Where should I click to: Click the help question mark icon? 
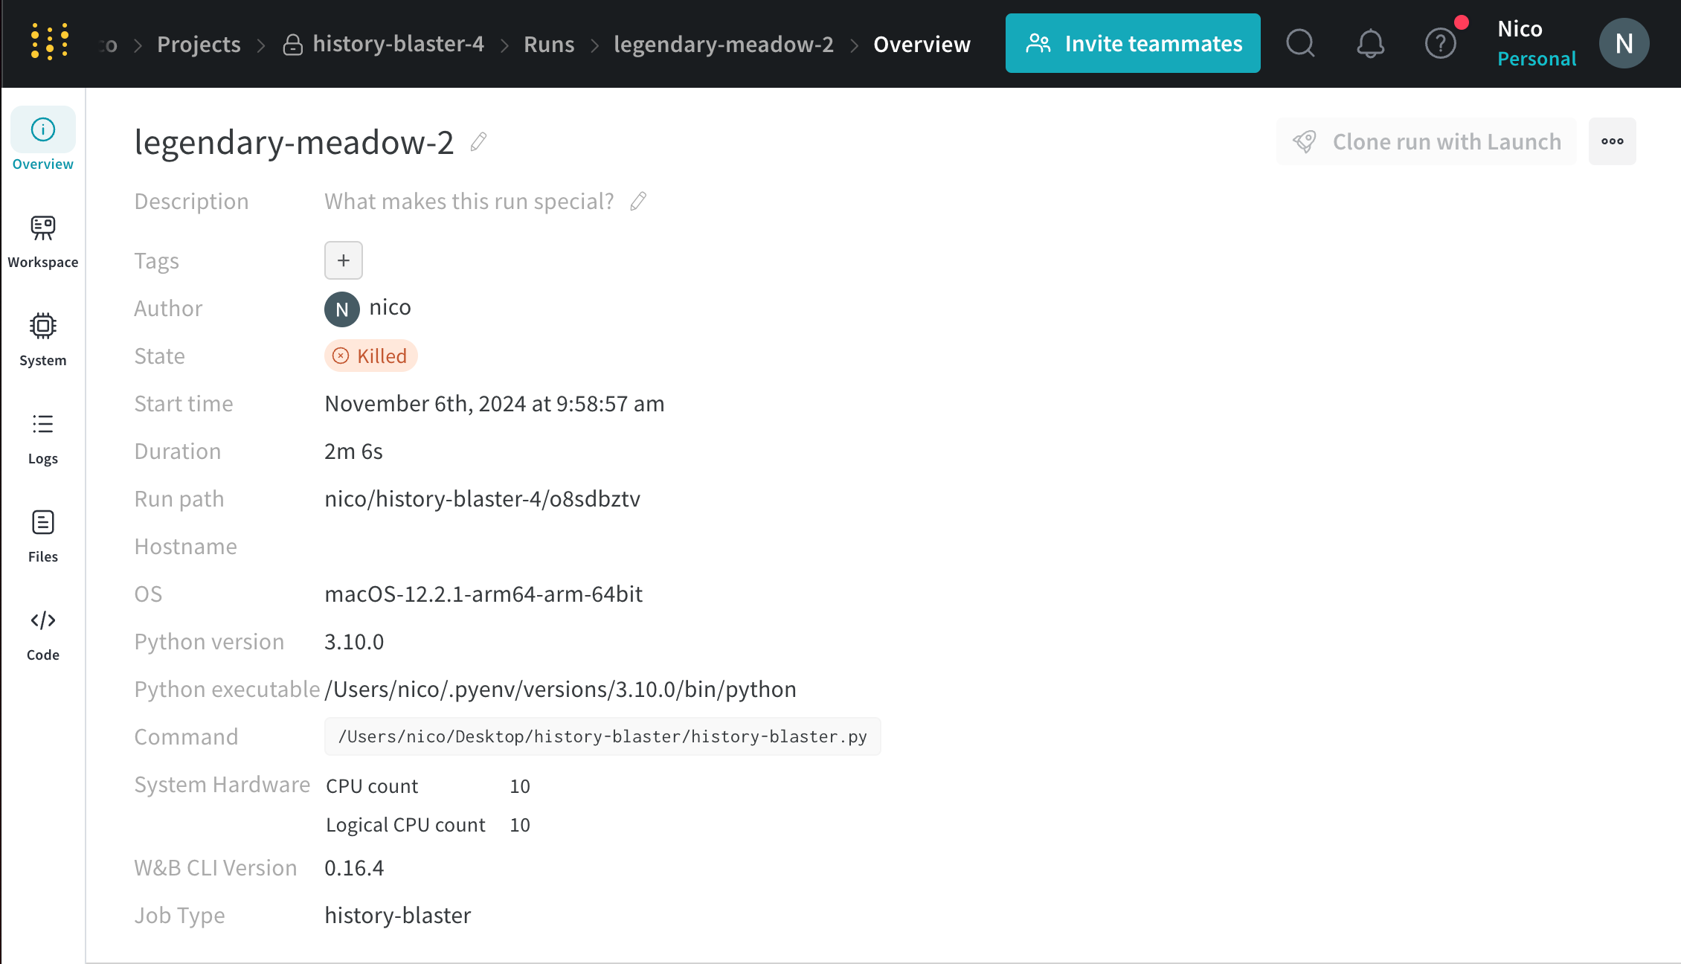click(x=1440, y=43)
